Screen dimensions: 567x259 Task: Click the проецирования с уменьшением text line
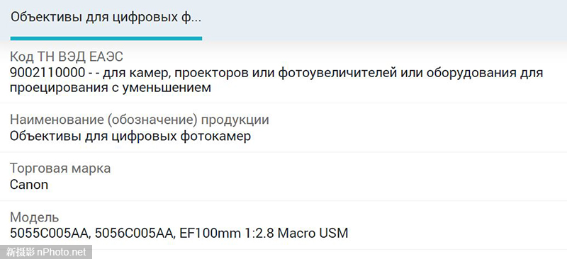click(111, 88)
